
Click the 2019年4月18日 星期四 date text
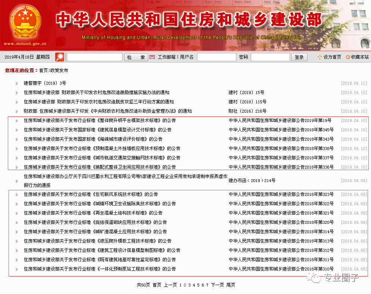click(27, 57)
